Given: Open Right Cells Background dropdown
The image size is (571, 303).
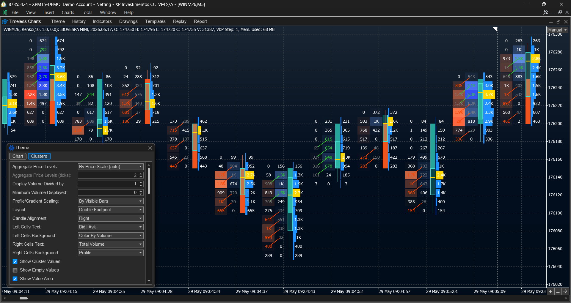Looking at the screenshot, I should click(111, 253).
